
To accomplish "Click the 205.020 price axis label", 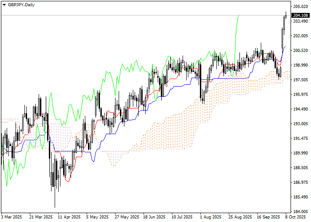I will [x=300, y=7].
